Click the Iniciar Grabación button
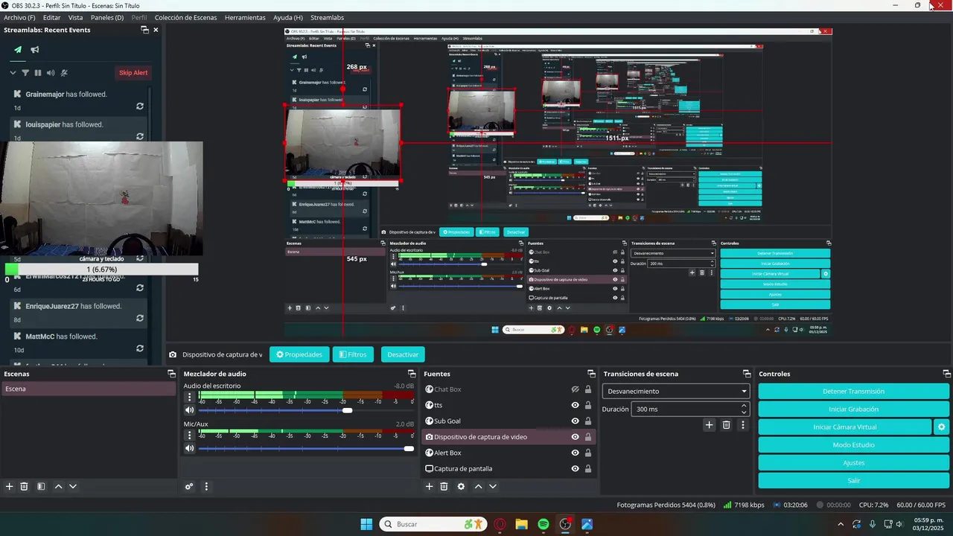 [853, 409]
